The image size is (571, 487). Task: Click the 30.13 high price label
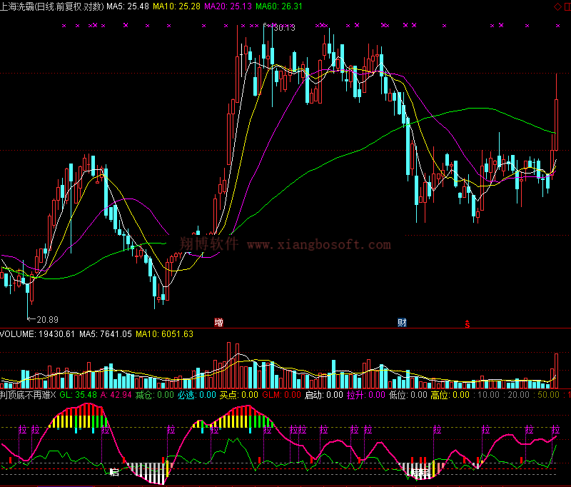point(284,28)
